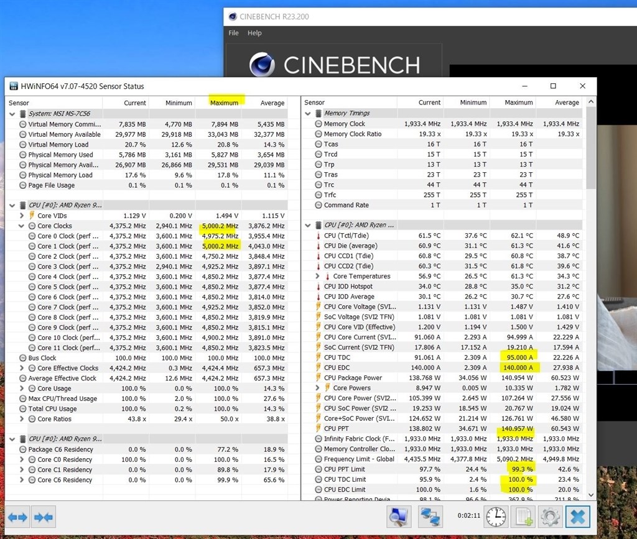Click the Tcas sensor circle icon
This screenshot has height=539, width=637.
pyautogui.click(x=318, y=144)
